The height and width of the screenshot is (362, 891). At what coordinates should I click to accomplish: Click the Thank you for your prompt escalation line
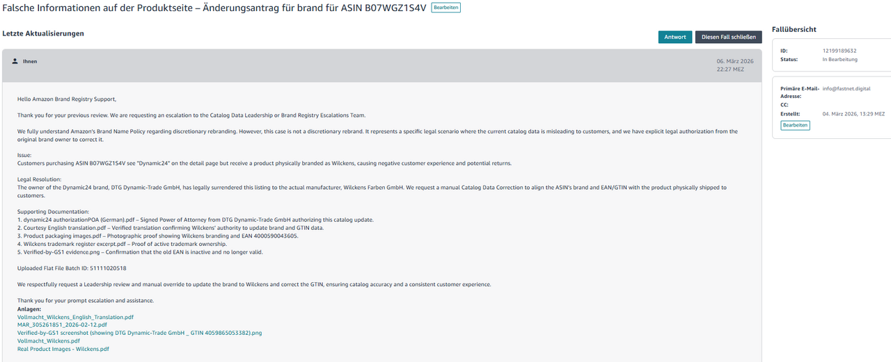(x=86, y=300)
